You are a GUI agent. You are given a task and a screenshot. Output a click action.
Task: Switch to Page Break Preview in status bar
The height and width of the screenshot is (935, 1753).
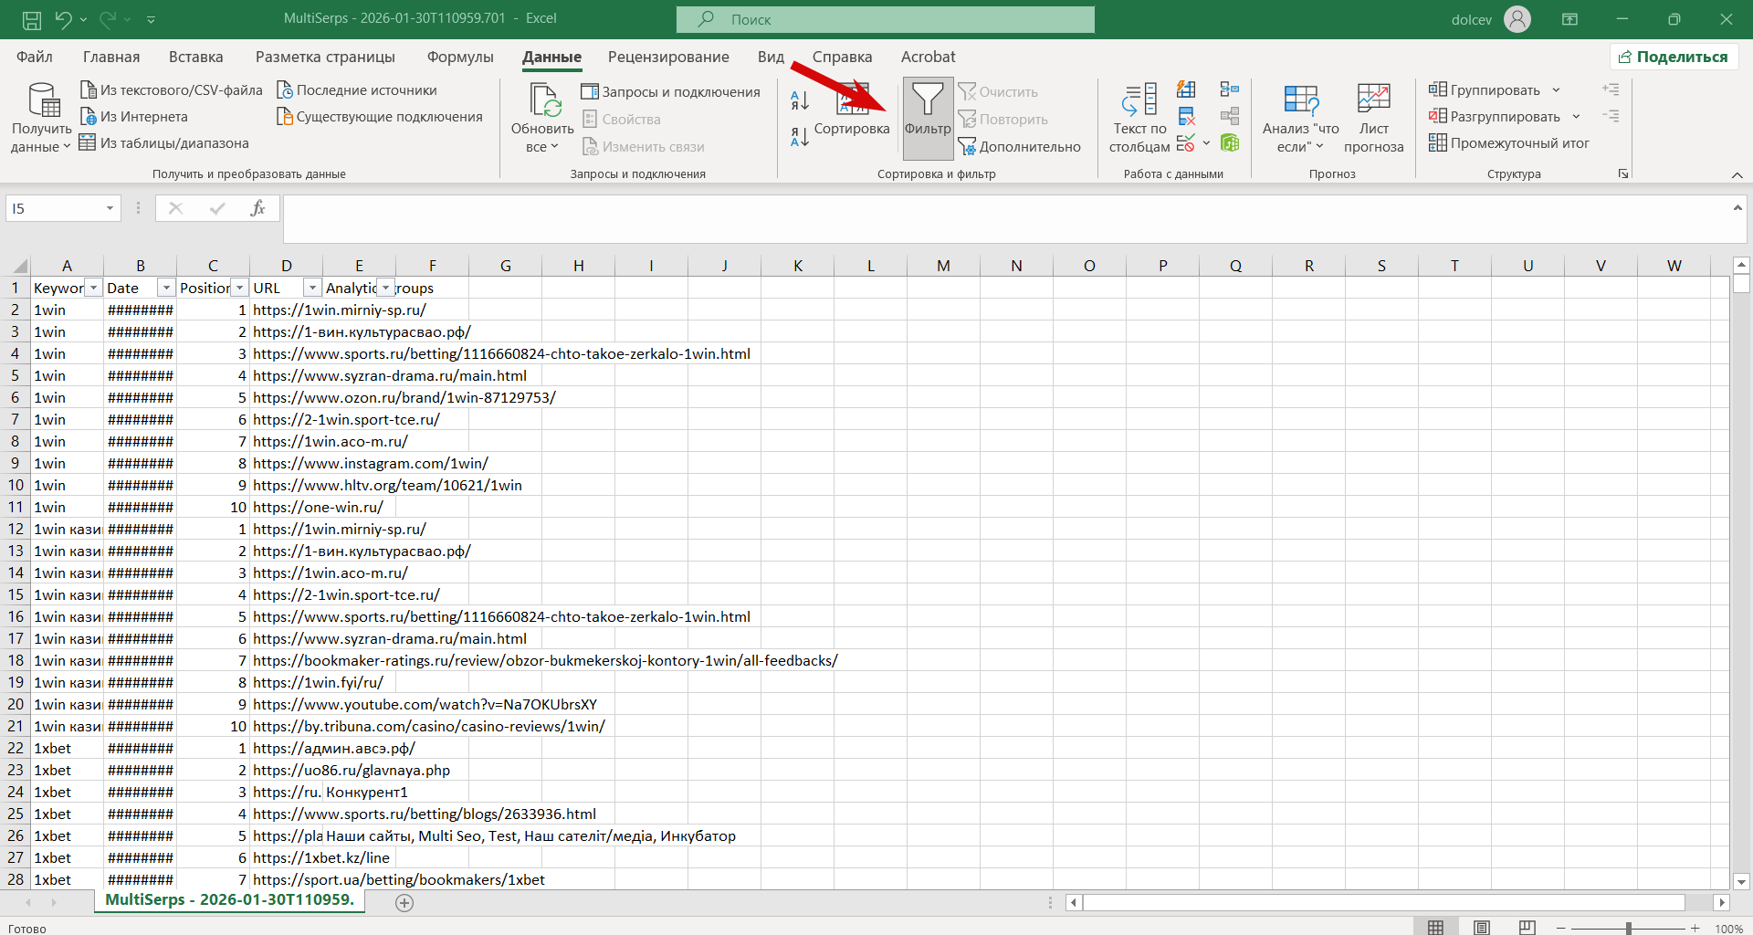[1527, 928]
